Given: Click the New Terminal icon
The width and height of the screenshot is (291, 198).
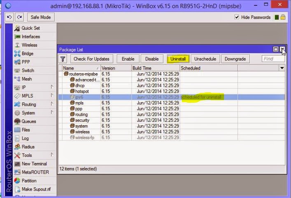Looking at the screenshot, I should [x=17, y=164].
